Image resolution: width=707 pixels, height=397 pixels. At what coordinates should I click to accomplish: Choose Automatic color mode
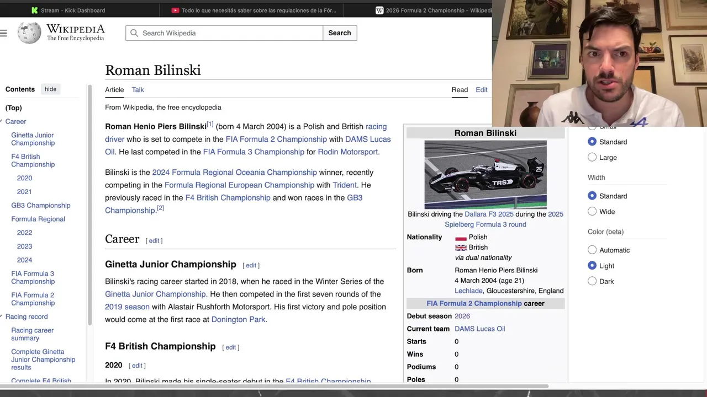[x=592, y=250]
